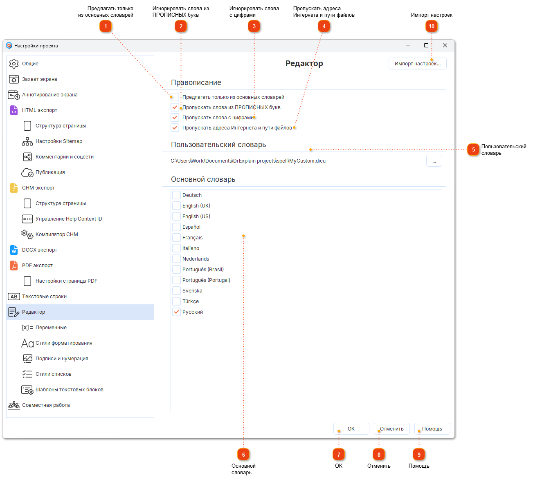Select Совместная работа in the sidebar
The width and height of the screenshot is (533, 482).
point(46,405)
